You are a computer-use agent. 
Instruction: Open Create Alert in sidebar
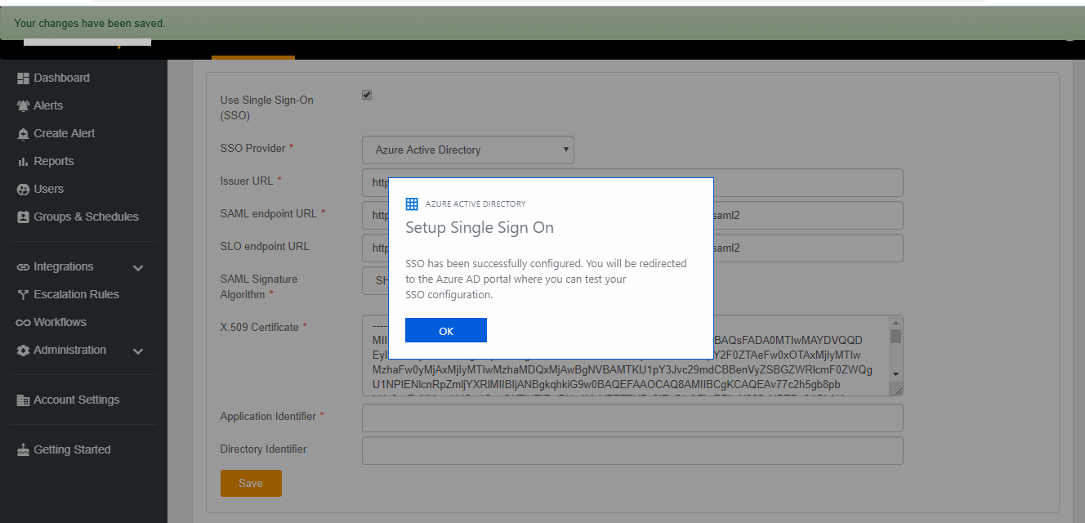pos(65,133)
